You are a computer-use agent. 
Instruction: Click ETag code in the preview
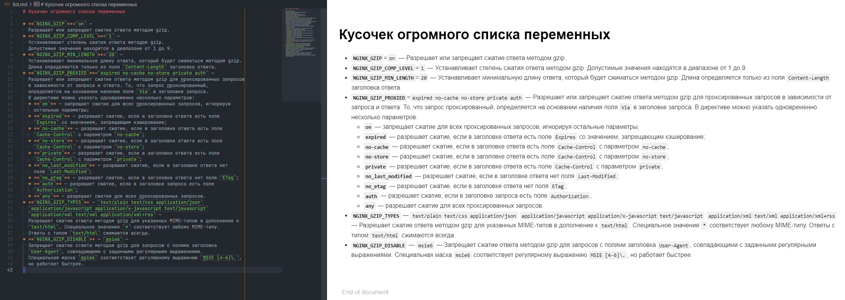pos(558,186)
